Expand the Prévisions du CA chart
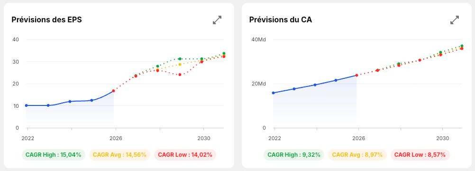475x171 pixels. (455, 20)
